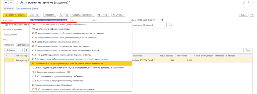The image size is (257, 94).
Task: Switch to the Драгоценные tab
Action: point(23,45)
